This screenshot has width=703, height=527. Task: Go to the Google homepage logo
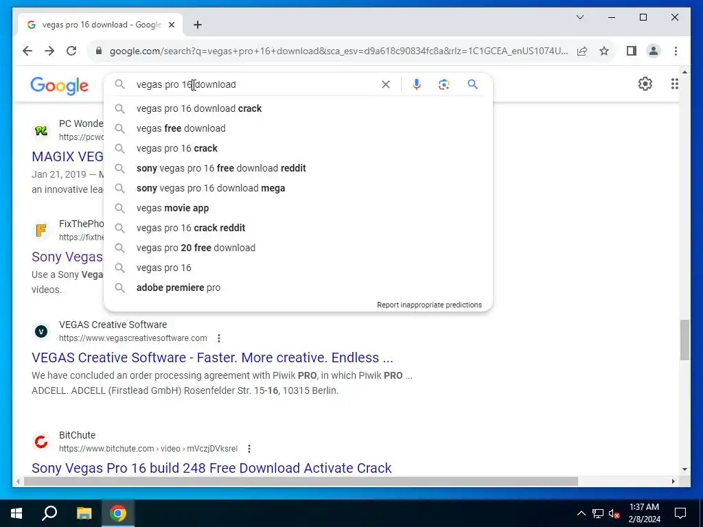59,85
